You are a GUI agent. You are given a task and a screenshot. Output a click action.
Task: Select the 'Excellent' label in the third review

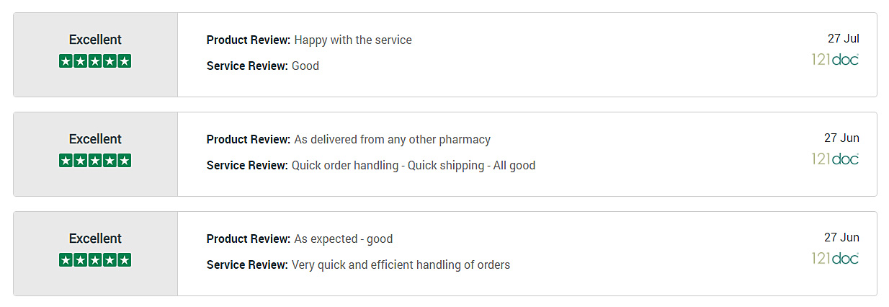click(x=95, y=239)
